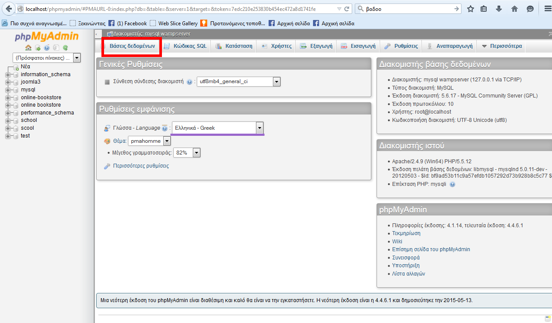Reload the page using address bar refresh

(x=347, y=9)
